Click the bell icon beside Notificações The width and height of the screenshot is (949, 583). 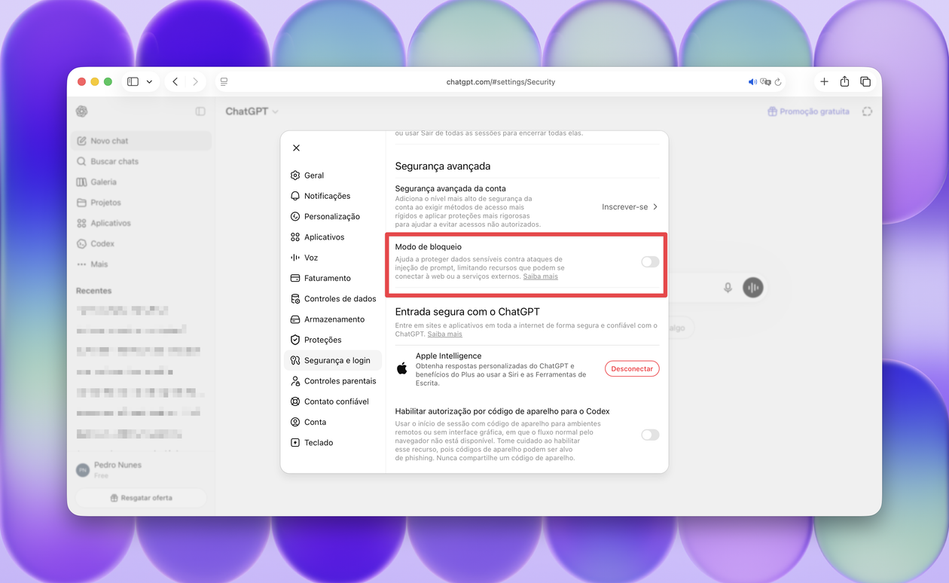(x=295, y=196)
